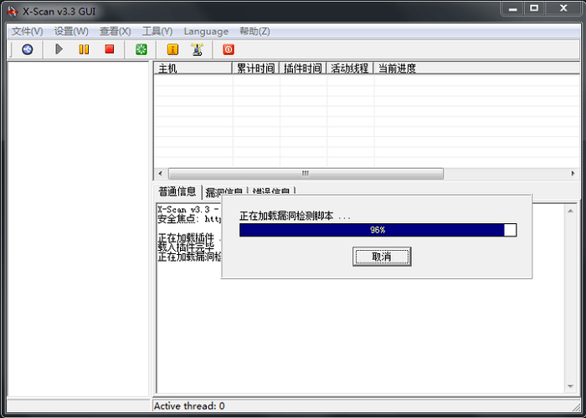The image size is (586, 418).
Task: Click the 当前进度 column header
Action: point(397,69)
